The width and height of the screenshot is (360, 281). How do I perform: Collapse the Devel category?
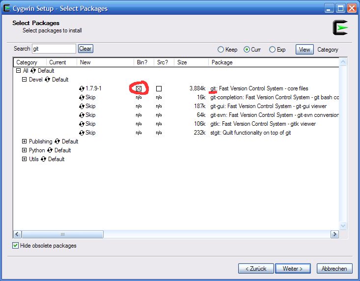tap(24, 80)
